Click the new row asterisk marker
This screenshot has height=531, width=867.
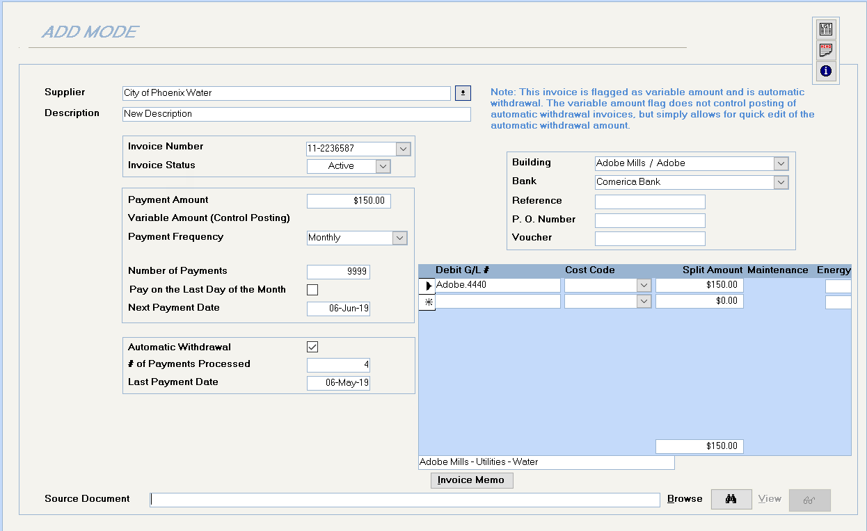point(427,302)
